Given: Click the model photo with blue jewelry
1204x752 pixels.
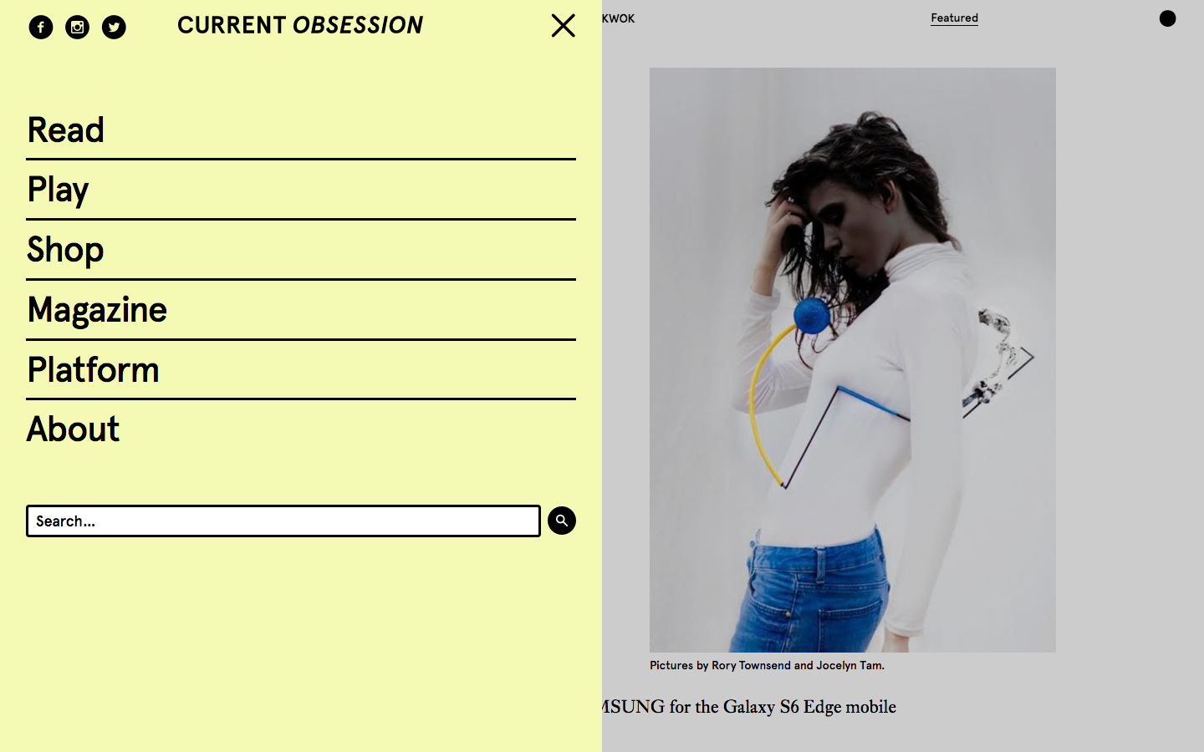Looking at the screenshot, I should [x=853, y=360].
